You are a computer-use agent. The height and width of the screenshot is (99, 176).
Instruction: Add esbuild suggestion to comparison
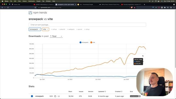point(62,29)
